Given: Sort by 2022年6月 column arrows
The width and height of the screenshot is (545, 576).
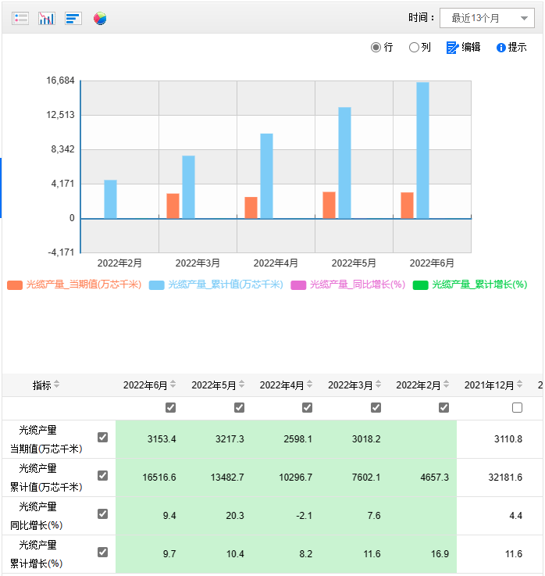Looking at the screenshot, I should [x=173, y=385].
